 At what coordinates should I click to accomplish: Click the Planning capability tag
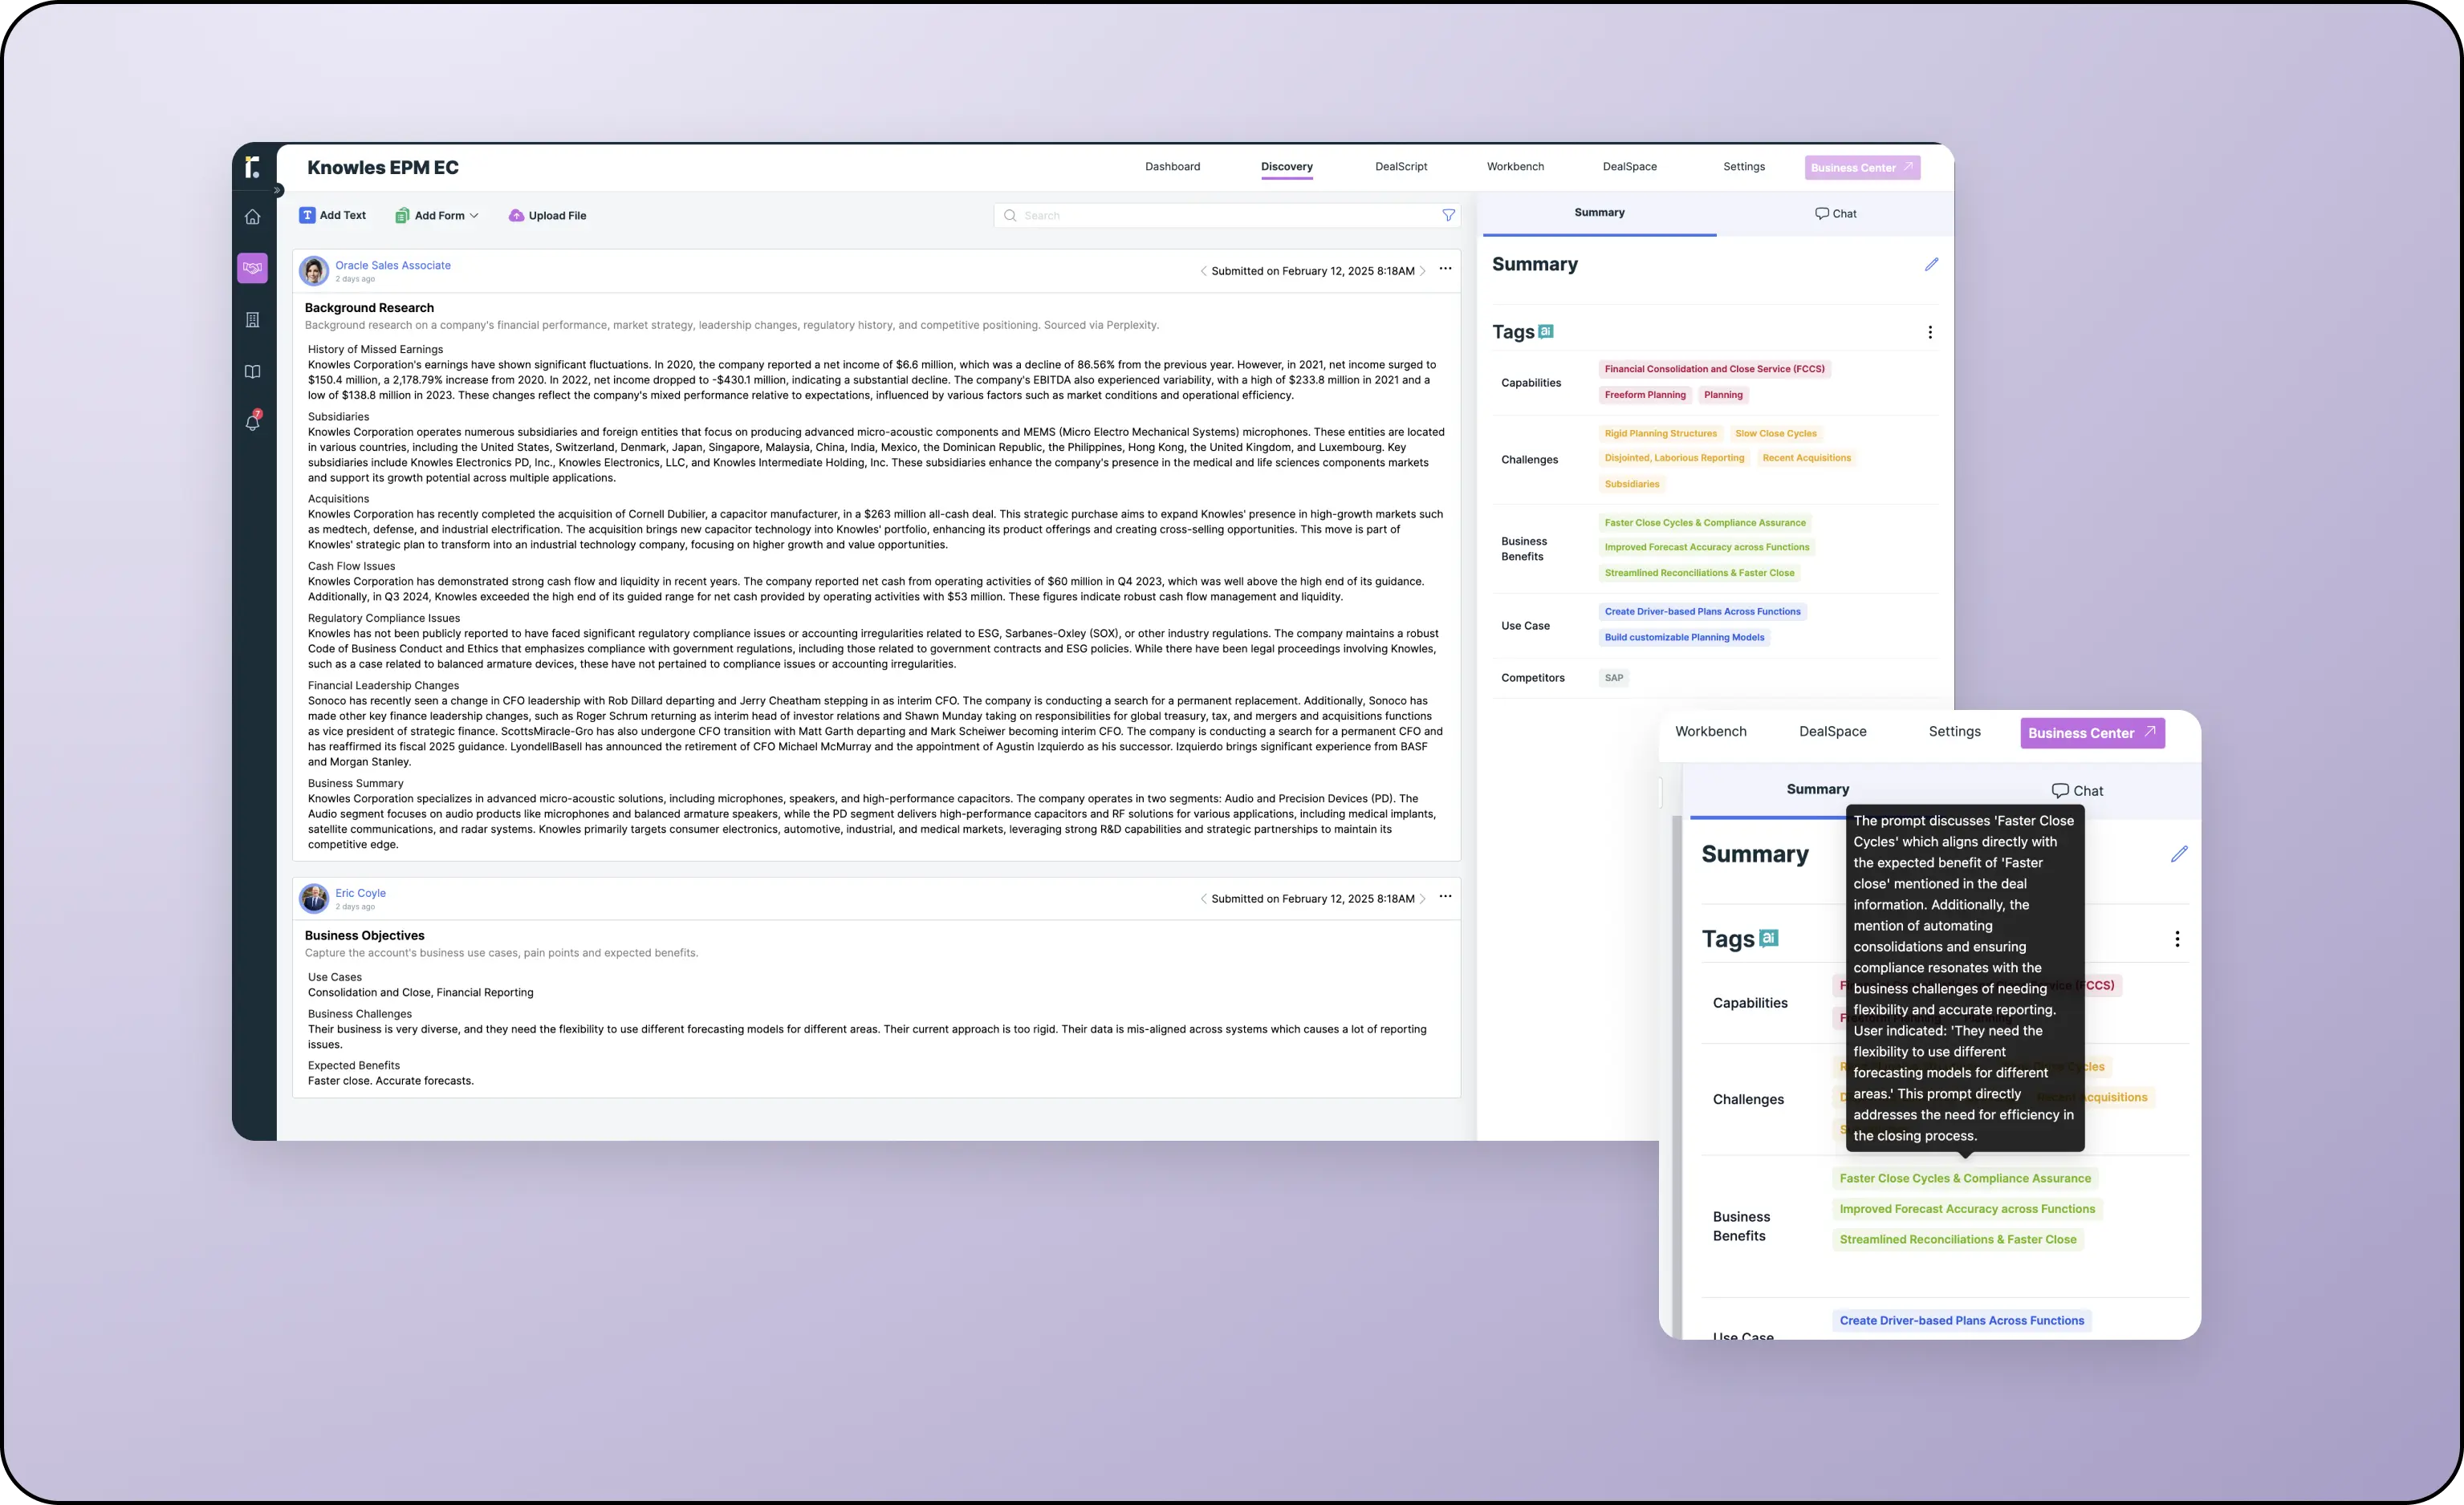(x=1723, y=395)
